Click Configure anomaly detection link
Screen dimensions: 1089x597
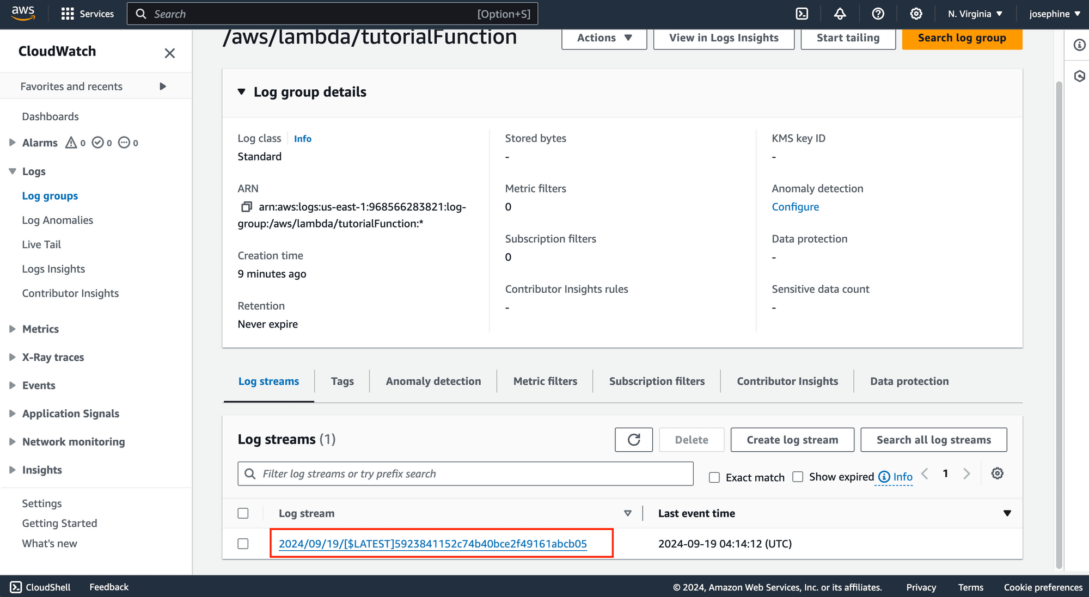pos(795,207)
